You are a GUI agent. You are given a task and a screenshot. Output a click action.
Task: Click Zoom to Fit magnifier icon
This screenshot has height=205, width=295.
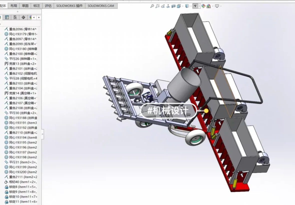[x=152, y=6]
